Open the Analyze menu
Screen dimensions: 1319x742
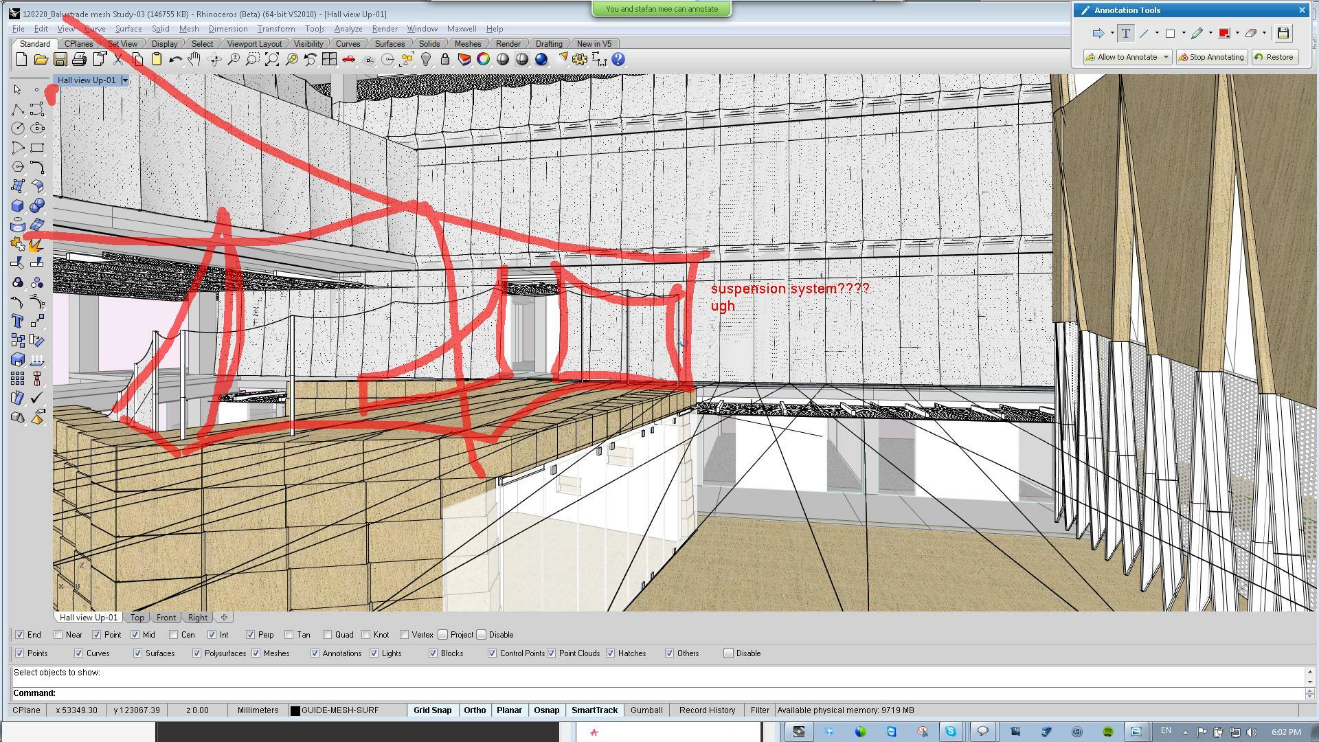[x=348, y=29]
